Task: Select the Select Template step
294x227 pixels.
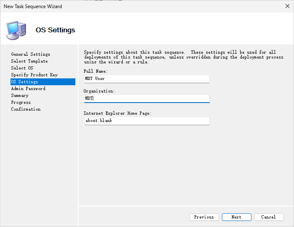Action: click(29, 61)
